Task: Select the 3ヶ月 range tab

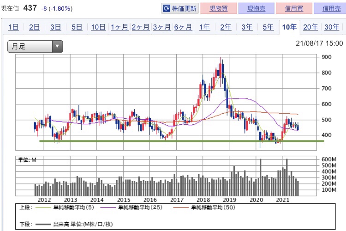Action: click(162, 27)
